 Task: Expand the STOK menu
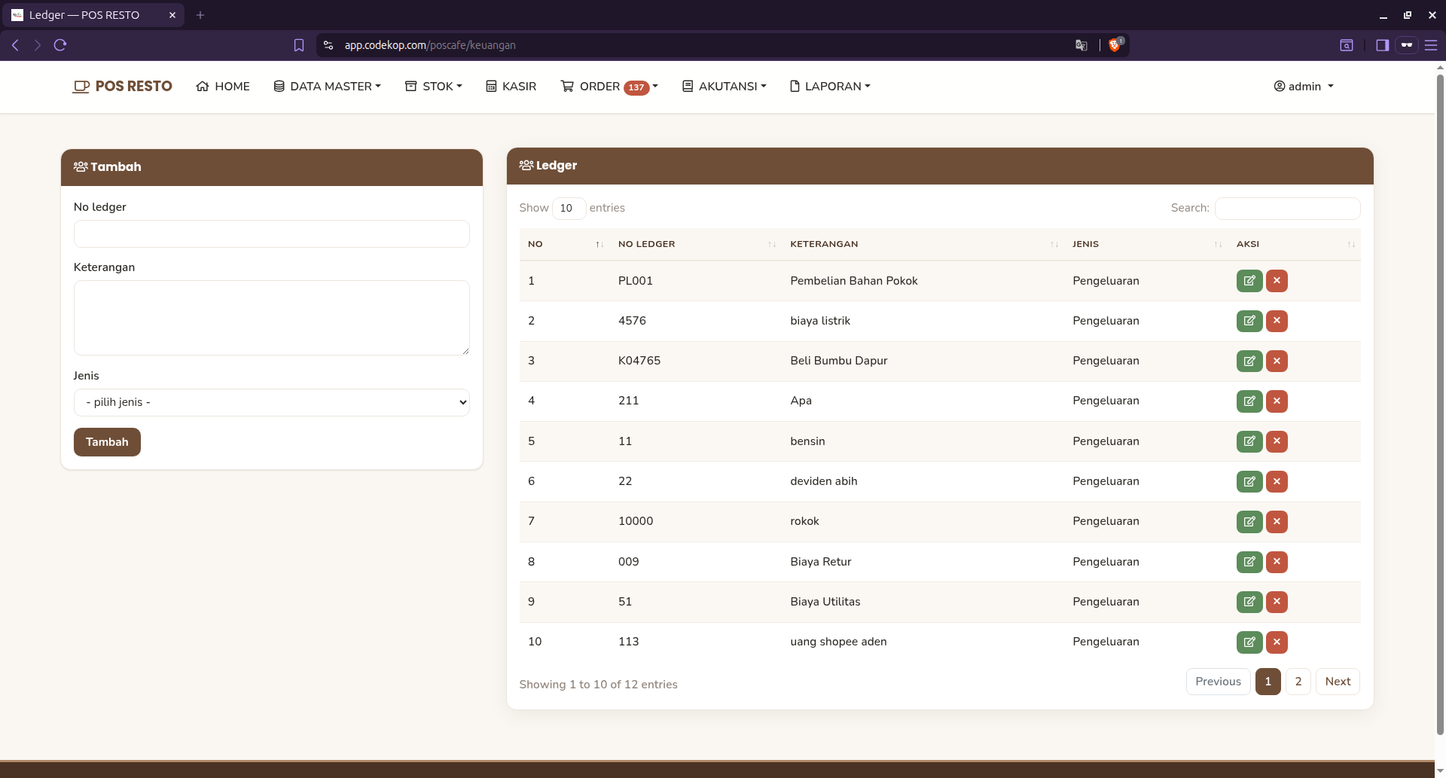434,87
